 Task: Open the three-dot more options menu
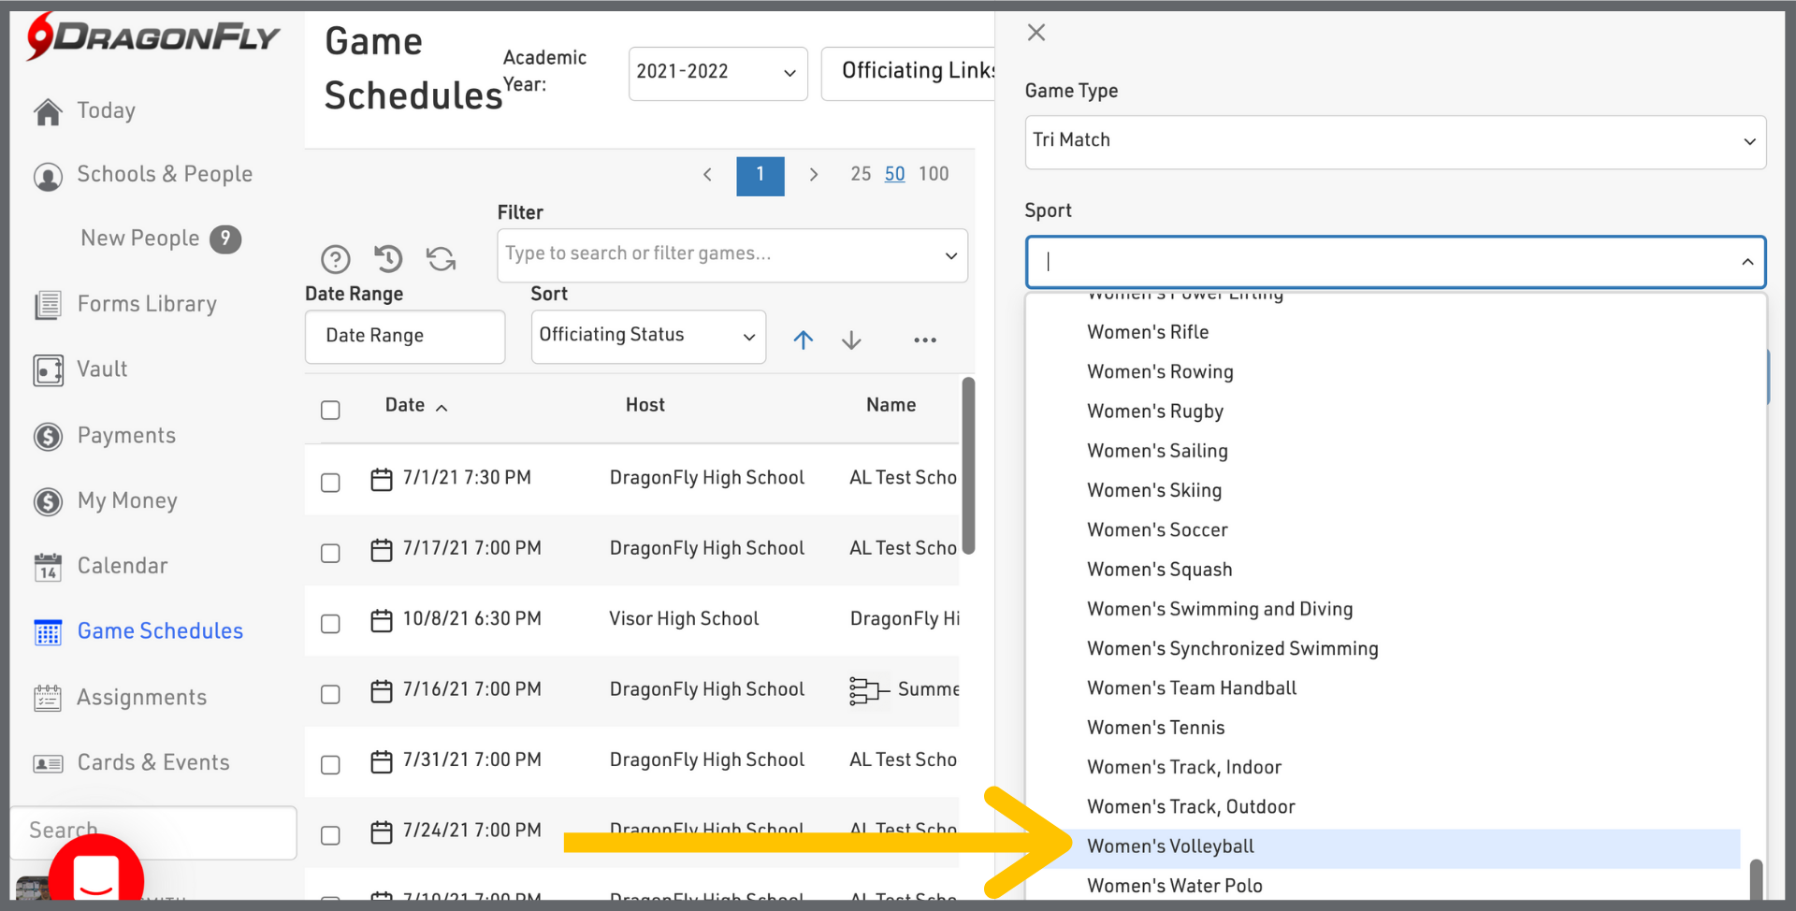[x=924, y=340]
